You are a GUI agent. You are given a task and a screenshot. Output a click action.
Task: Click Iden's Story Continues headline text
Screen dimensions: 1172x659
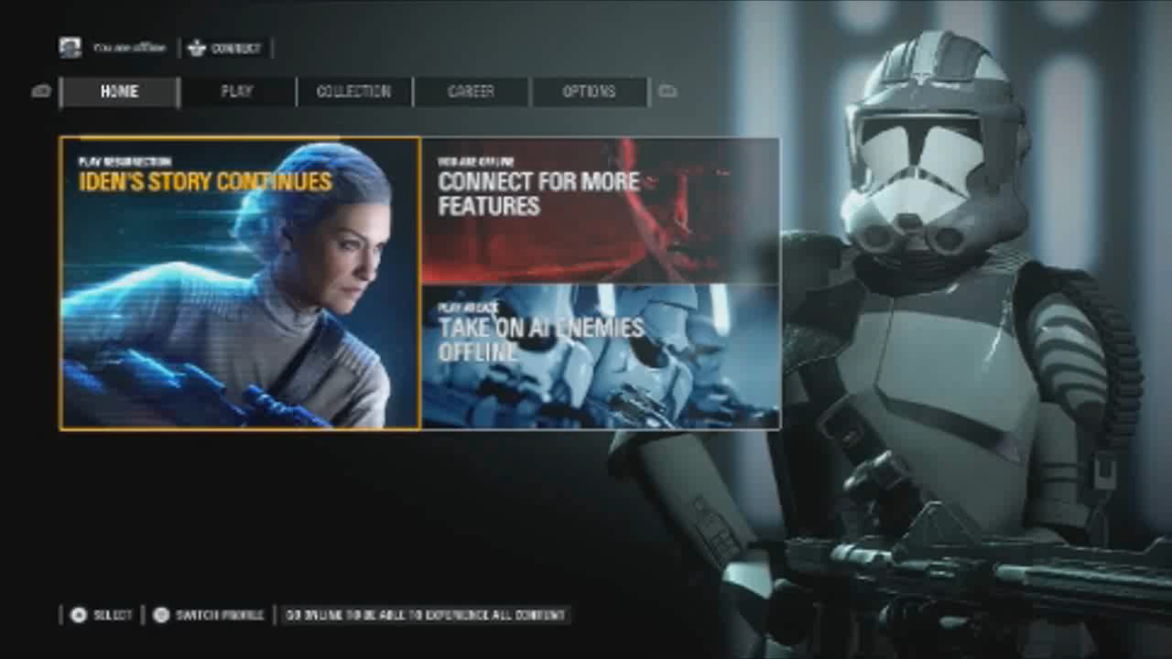click(205, 181)
